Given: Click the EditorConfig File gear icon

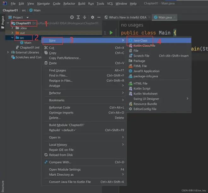Looking at the screenshot, I should [130, 109].
